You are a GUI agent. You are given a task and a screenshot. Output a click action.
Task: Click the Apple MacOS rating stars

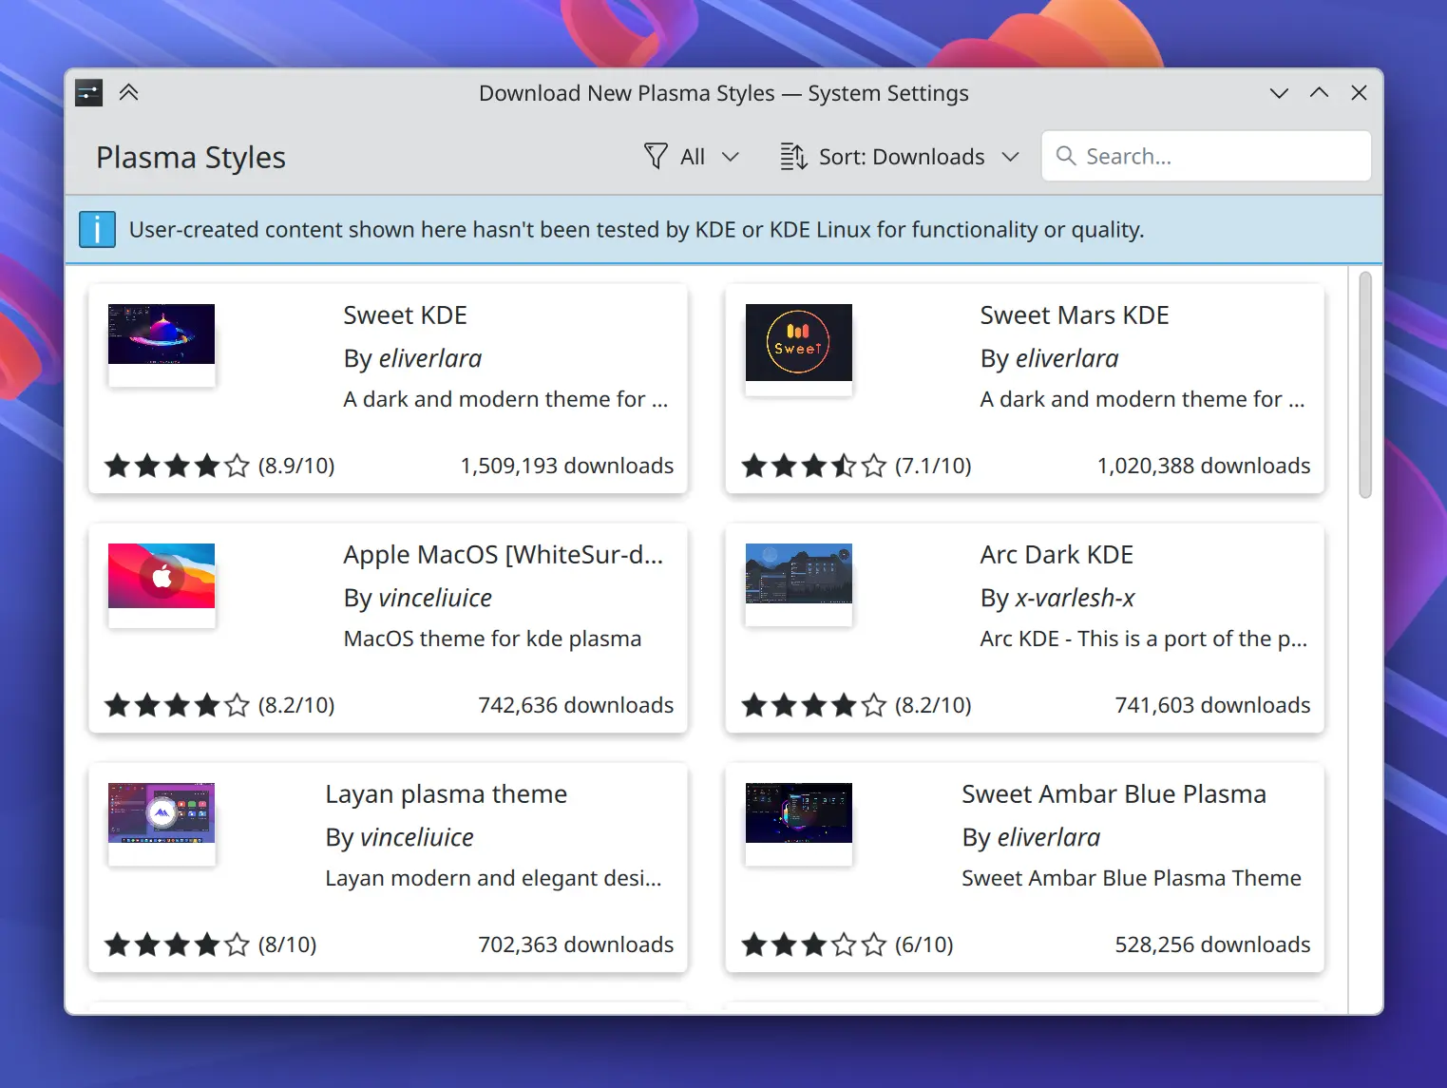point(177,705)
